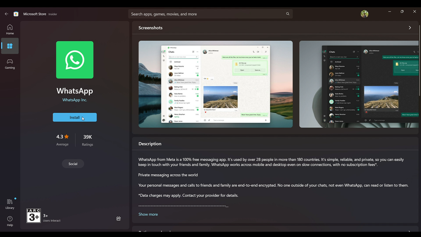Open the WhatsApp Inc. publisher link
421x237 pixels.
click(75, 100)
